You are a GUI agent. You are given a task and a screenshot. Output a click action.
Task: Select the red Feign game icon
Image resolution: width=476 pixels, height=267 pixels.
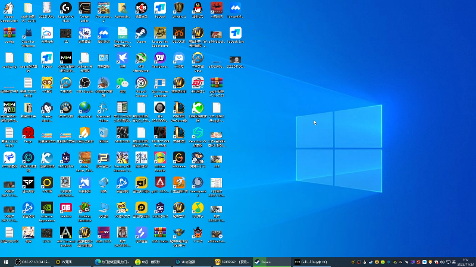point(28,135)
